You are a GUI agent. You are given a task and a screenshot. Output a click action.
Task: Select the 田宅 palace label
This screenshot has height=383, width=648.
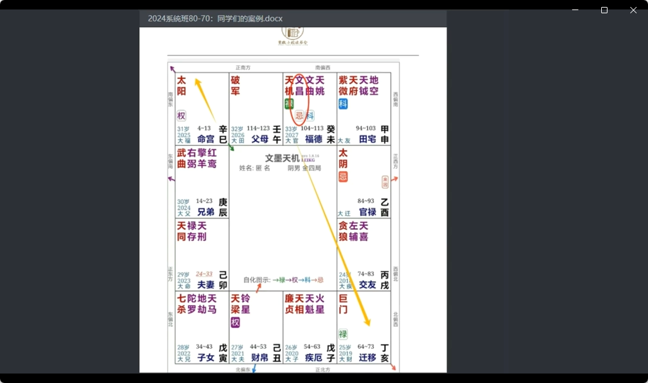[368, 139]
